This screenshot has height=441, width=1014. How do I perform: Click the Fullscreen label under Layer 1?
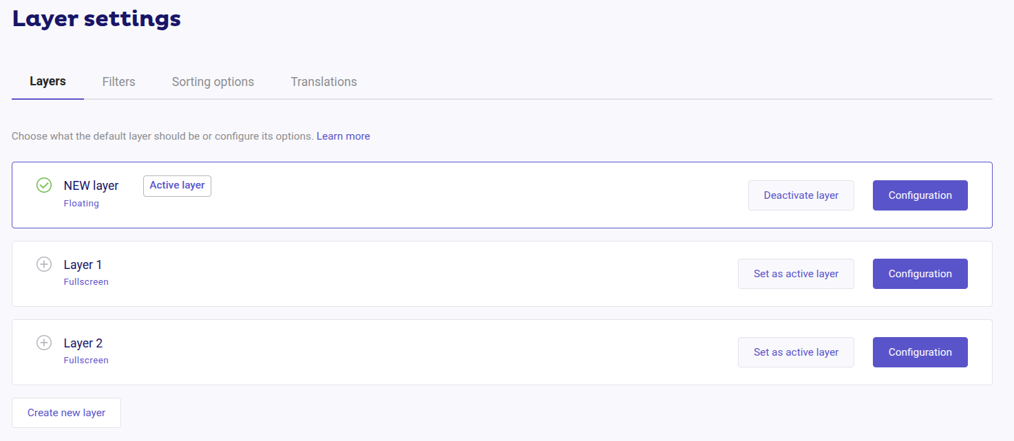click(x=86, y=281)
